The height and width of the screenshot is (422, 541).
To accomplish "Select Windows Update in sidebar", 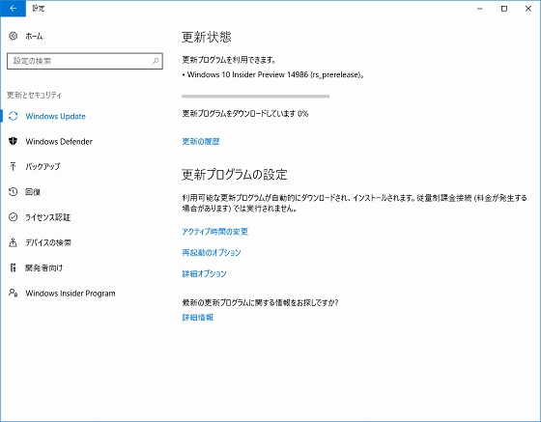I will pyautogui.click(x=55, y=116).
